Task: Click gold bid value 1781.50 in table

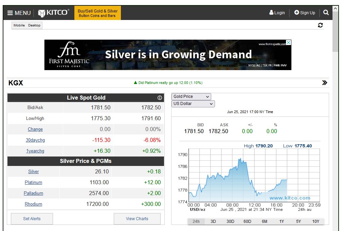Action: [101, 107]
